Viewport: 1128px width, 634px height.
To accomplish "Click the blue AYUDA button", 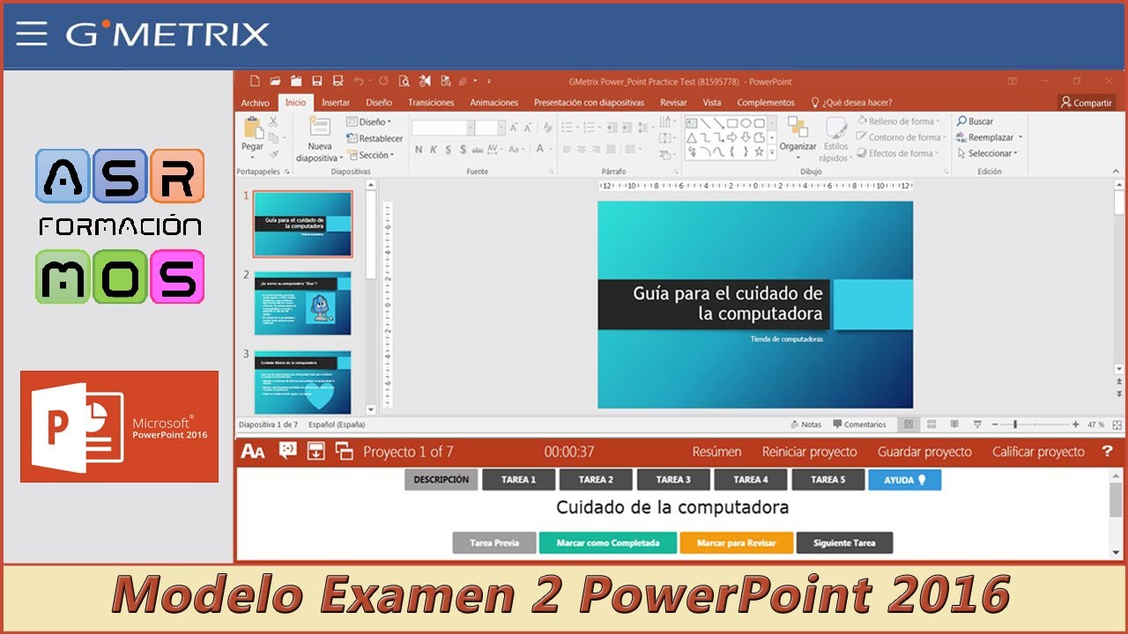I will click(x=905, y=480).
